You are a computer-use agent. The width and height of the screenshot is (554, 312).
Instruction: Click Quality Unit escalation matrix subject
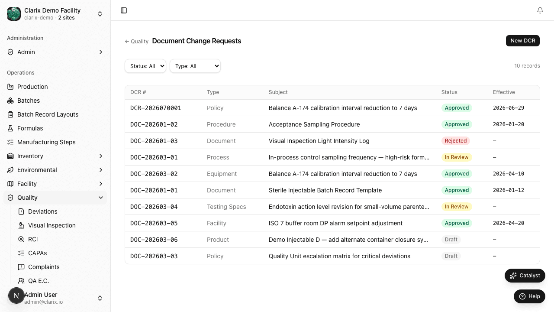click(x=339, y=256)
